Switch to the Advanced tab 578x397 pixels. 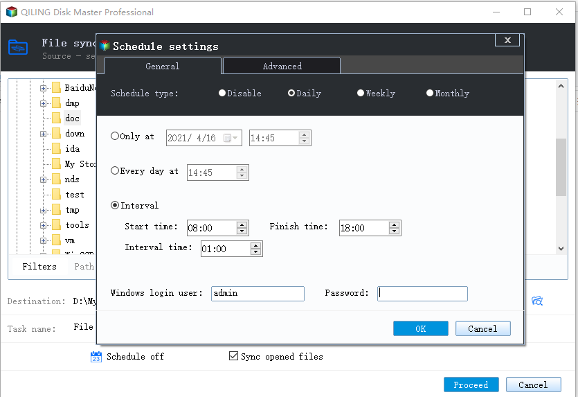point(282,66)
